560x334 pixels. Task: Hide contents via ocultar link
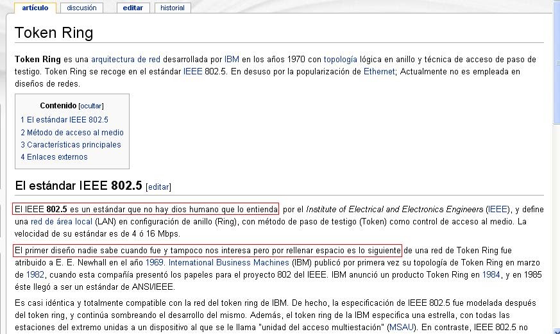click(91, 106)
